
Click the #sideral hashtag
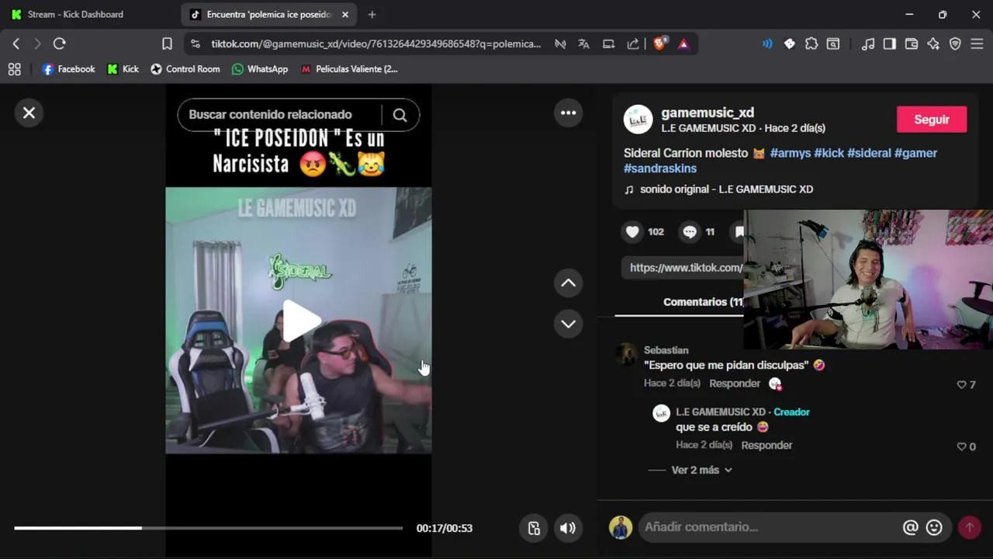pyautogui.click(x=869, y=153)
